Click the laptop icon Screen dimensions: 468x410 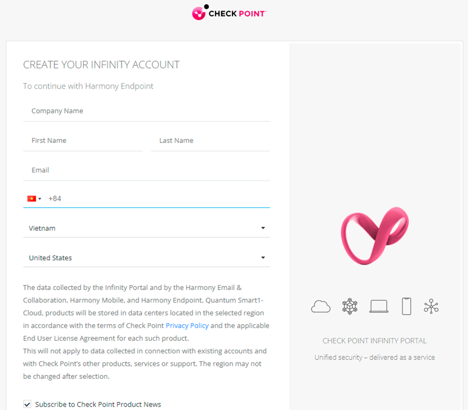tap(379, 306)
